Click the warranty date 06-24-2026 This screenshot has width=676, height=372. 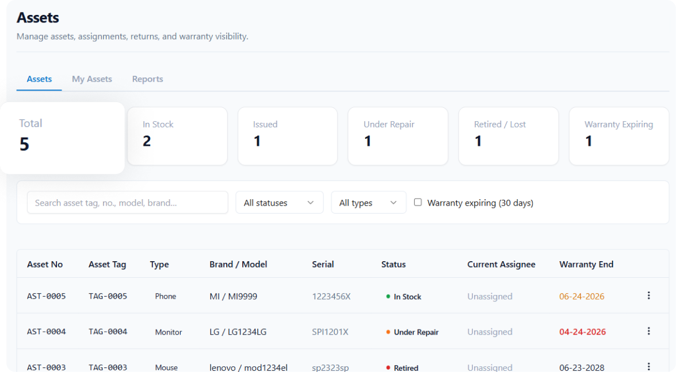(x=582, y=296)
